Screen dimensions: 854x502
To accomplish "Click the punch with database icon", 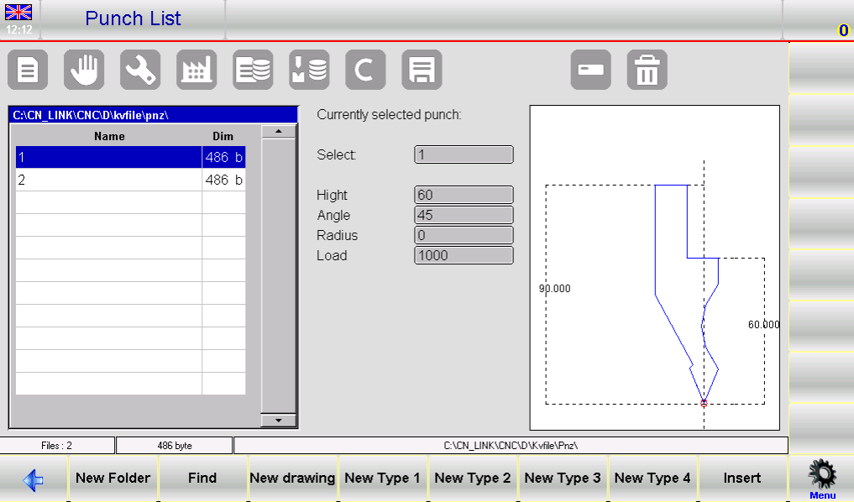I will (309, 70).
